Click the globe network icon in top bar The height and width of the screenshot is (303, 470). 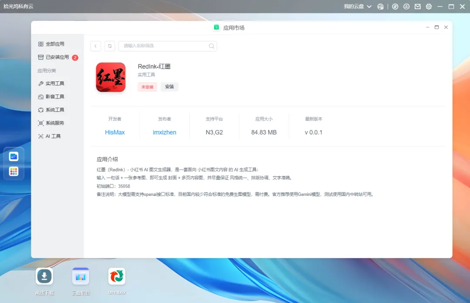click(380, 7)
